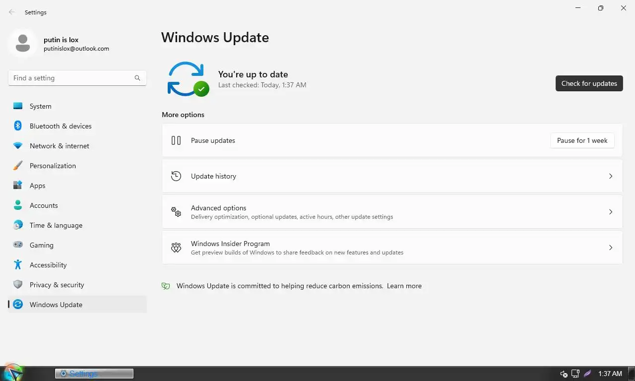This screenshot has height=381, width=635.
Task: Click the 'putin is lox' account name
Action: [x=61, y=40]
